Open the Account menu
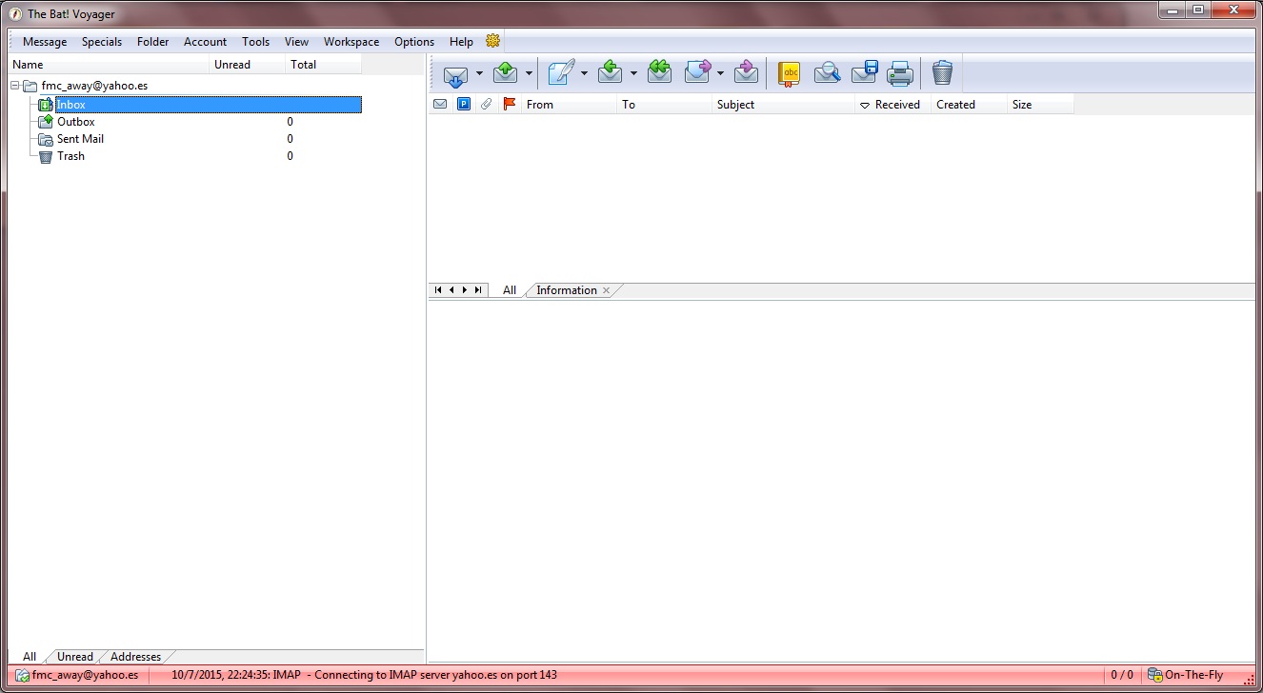This screenshot has width=1263, height=693. [205, 42]
